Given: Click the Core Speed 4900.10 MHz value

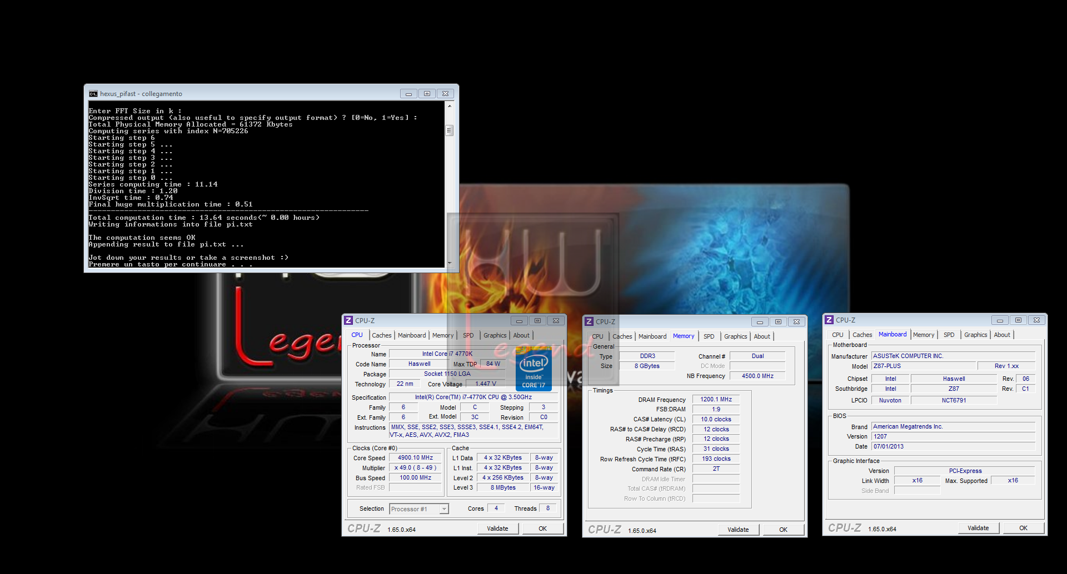Looking at the screenshot, I should click(416, 458).
